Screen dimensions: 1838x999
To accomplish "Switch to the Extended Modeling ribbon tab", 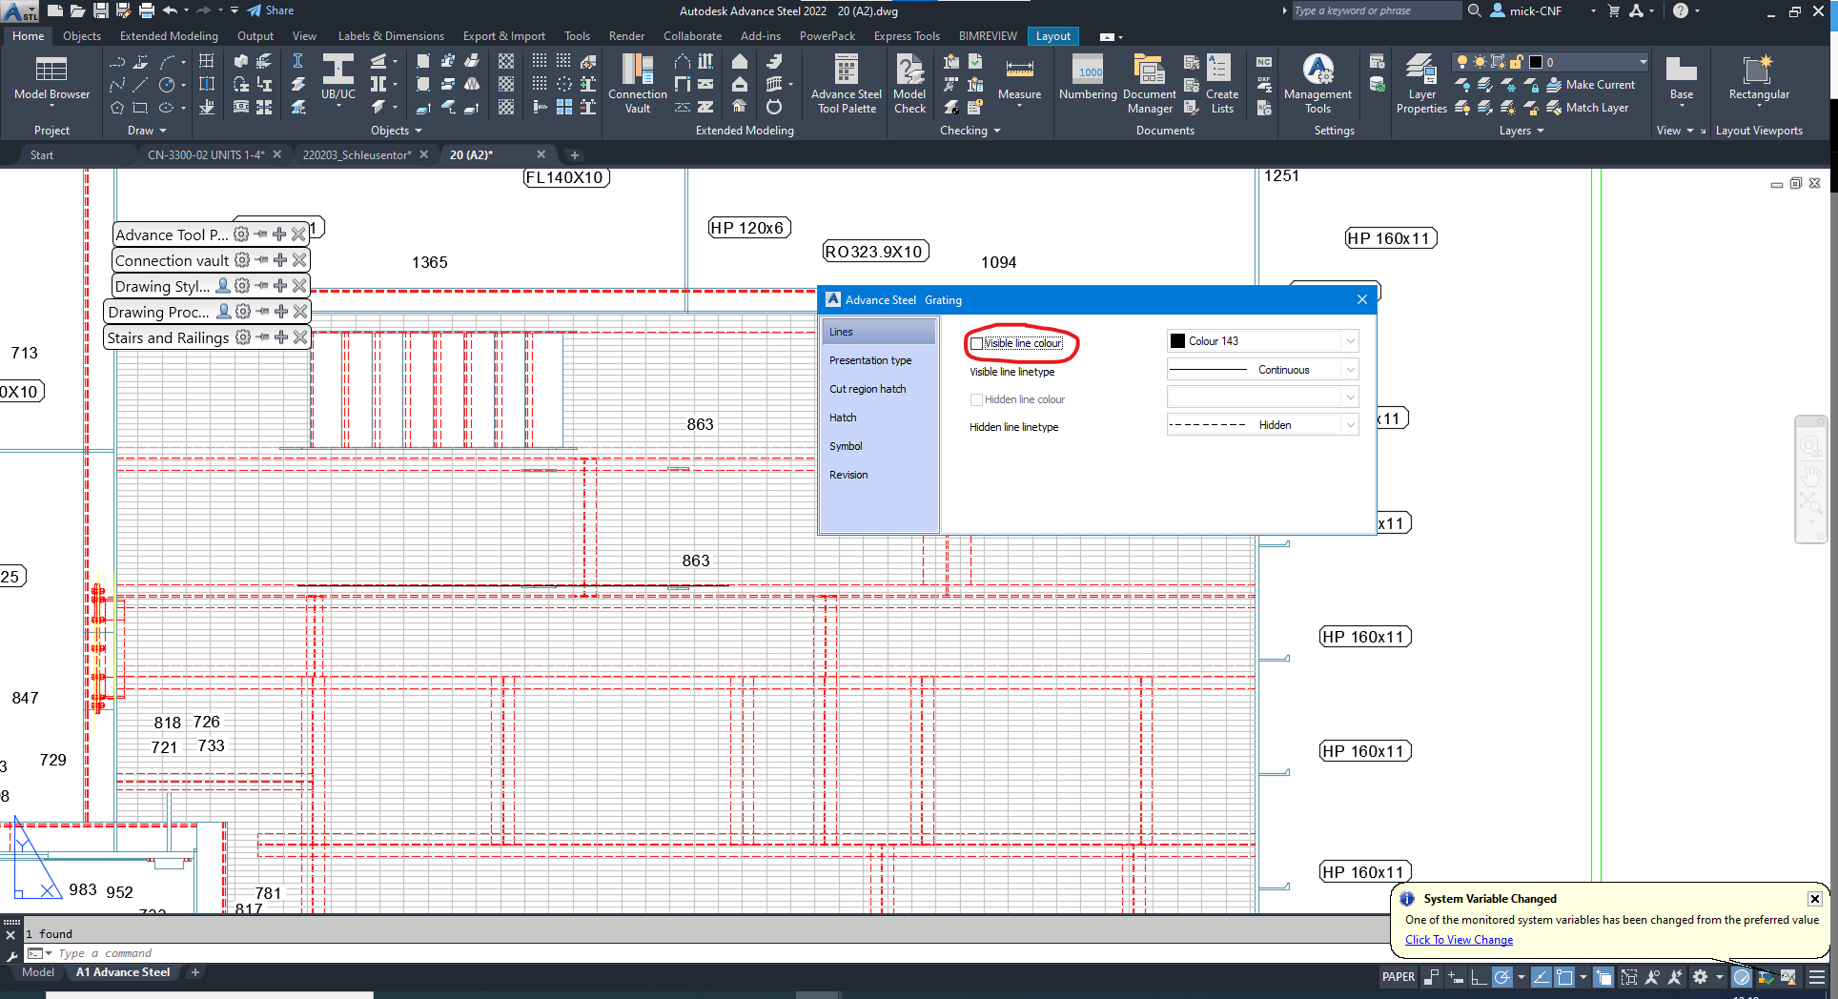I will 169,36.
